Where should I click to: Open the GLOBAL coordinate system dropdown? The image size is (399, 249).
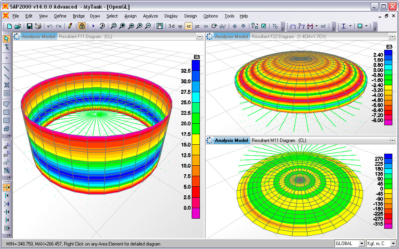(x=362, y=244)
